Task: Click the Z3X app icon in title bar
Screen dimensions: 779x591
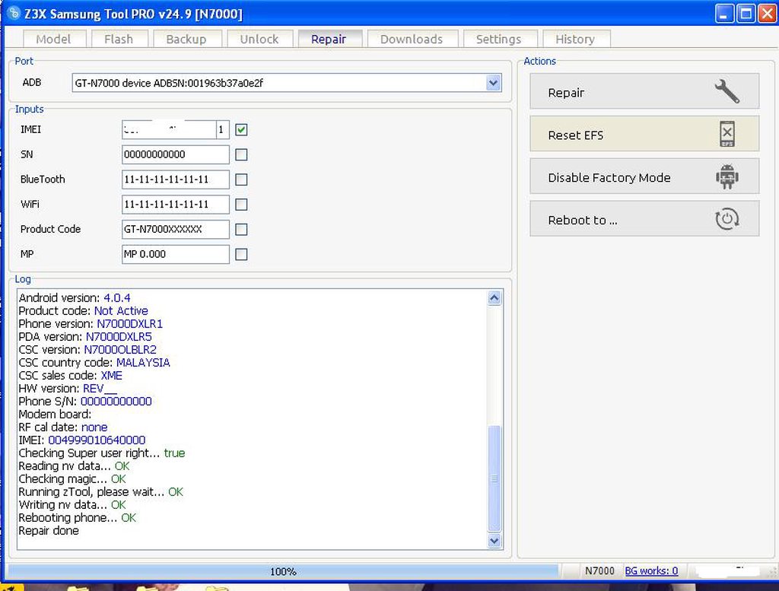Action: (x=13, y=14)
